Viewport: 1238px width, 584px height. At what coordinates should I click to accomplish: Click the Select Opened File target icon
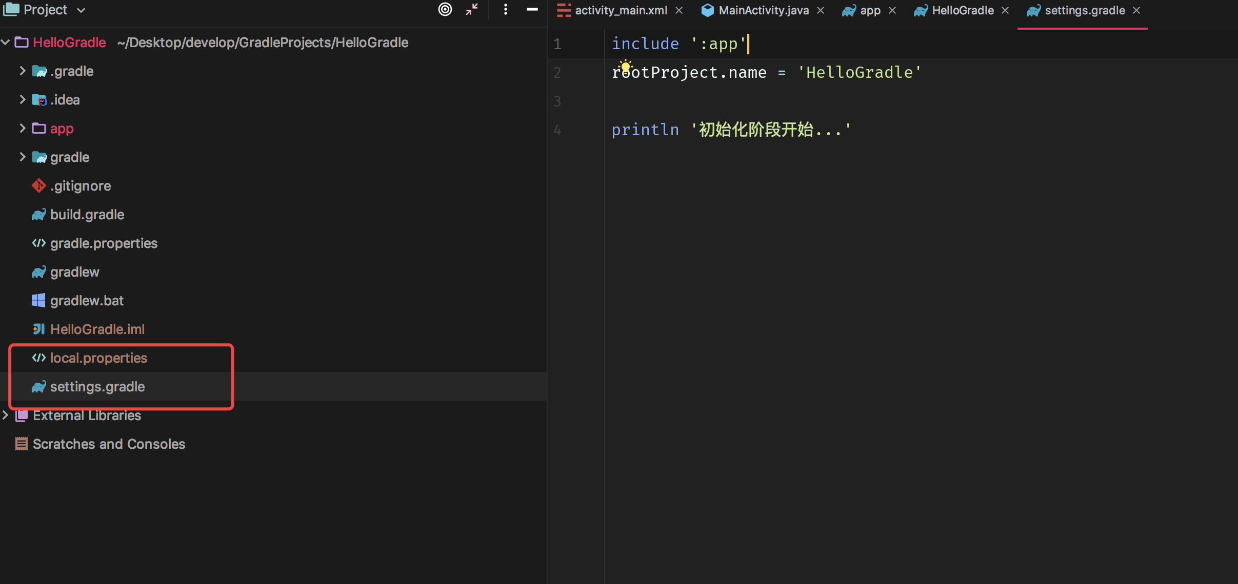445,9
